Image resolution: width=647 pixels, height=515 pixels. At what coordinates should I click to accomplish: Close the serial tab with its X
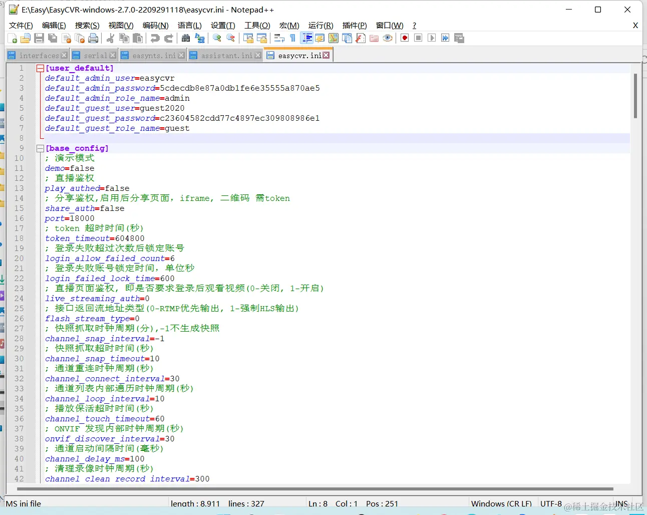point(113,55)
